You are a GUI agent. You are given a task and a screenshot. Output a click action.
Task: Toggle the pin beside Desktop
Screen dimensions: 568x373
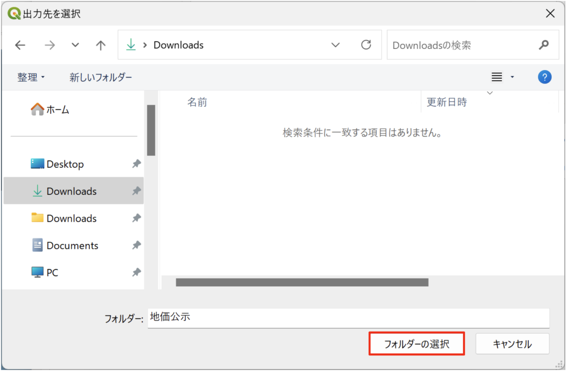tap(137, 164)
